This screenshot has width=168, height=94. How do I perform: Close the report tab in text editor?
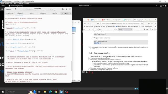(x=70, y=13)
